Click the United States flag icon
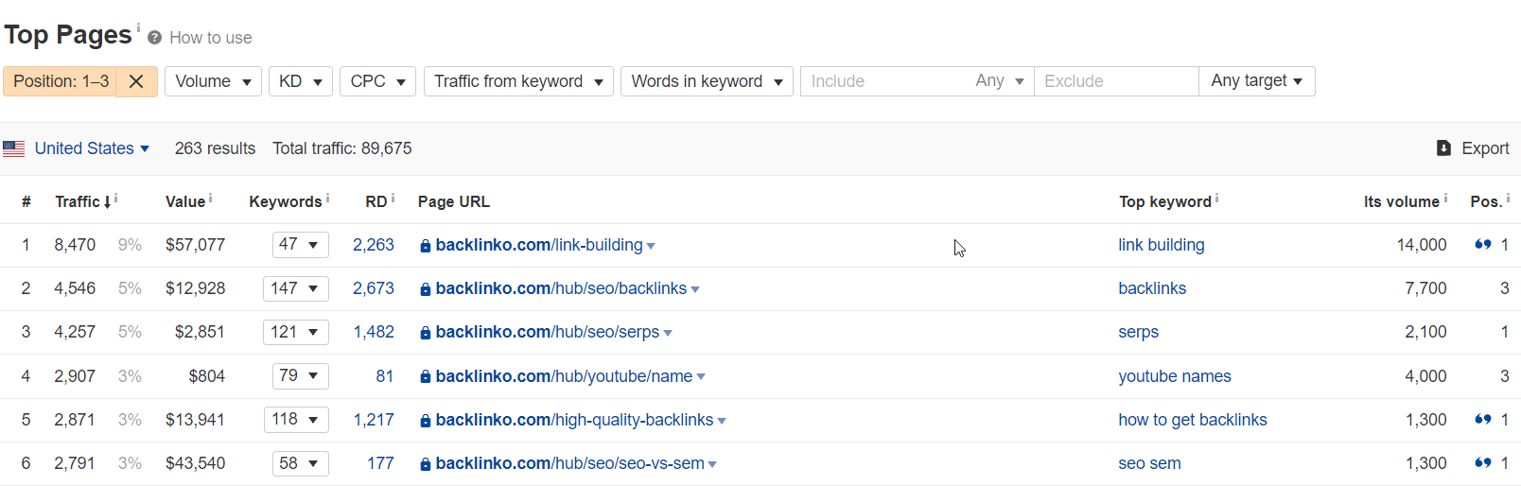Image resolution: width=1521 pixels, height=486 pixels. pos(13,148)
